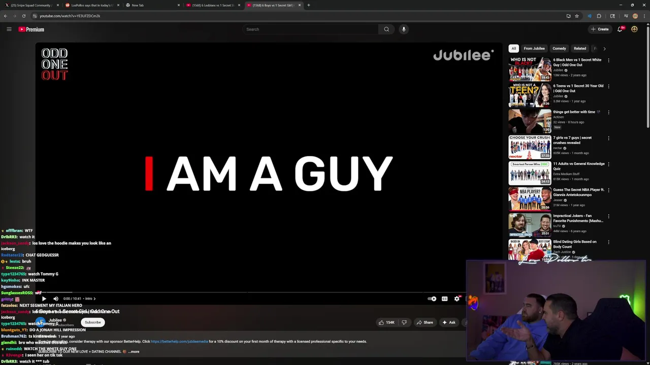The width and height of the screenshot is (650, 365).
Task: Open the account avatar menu
Action: pyautogui.click(x=634, y=29)
